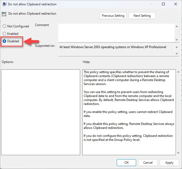Close the dialog with the X button
Viewport: 182px width, 169px height.
pyautogui.click(x=176, y=4)
